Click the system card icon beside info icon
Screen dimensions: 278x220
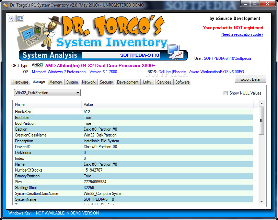pos(20,19)
